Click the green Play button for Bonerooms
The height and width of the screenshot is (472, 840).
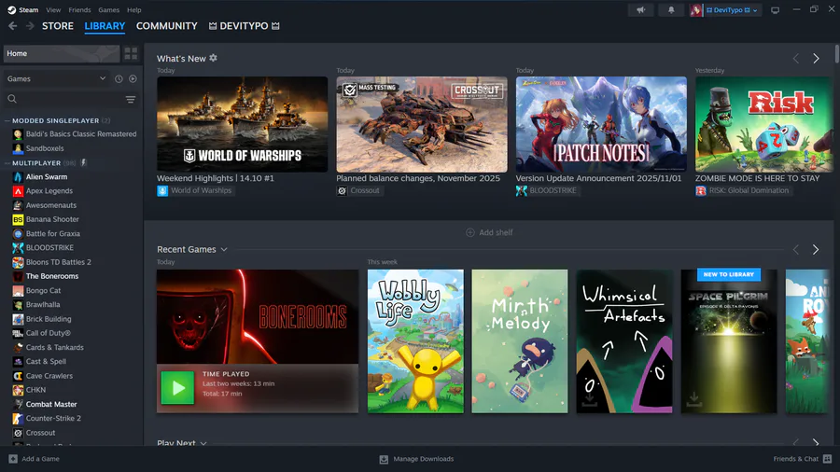pyautogui.click(x=177, y=388)
